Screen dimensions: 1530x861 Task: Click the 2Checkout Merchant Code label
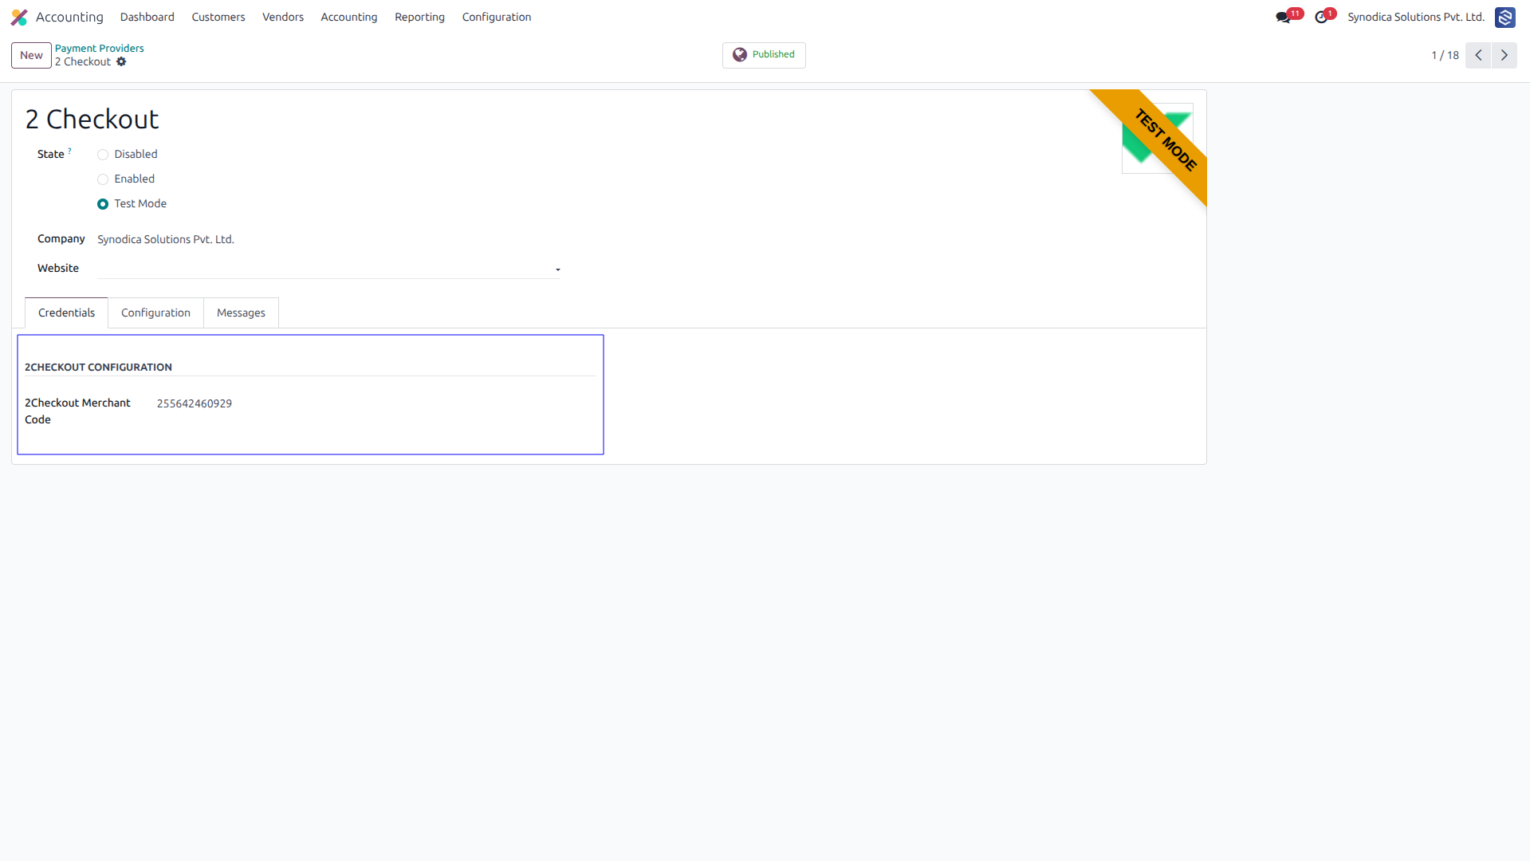point(77,411)
